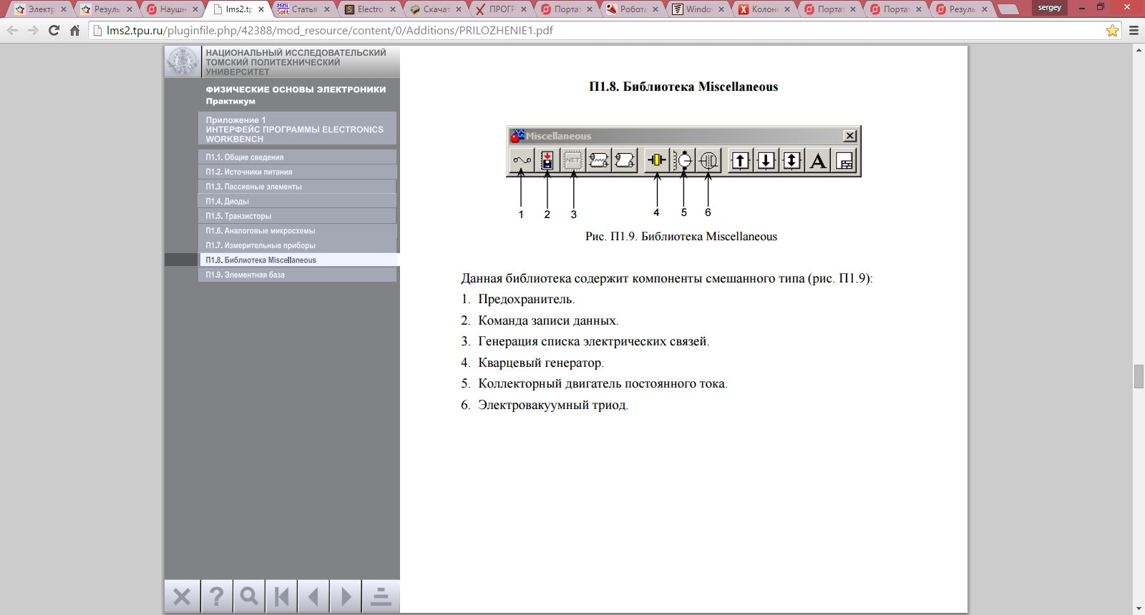
Task: Open section П1.6. Аналоговые микросхемы
Action: (297, 230)
